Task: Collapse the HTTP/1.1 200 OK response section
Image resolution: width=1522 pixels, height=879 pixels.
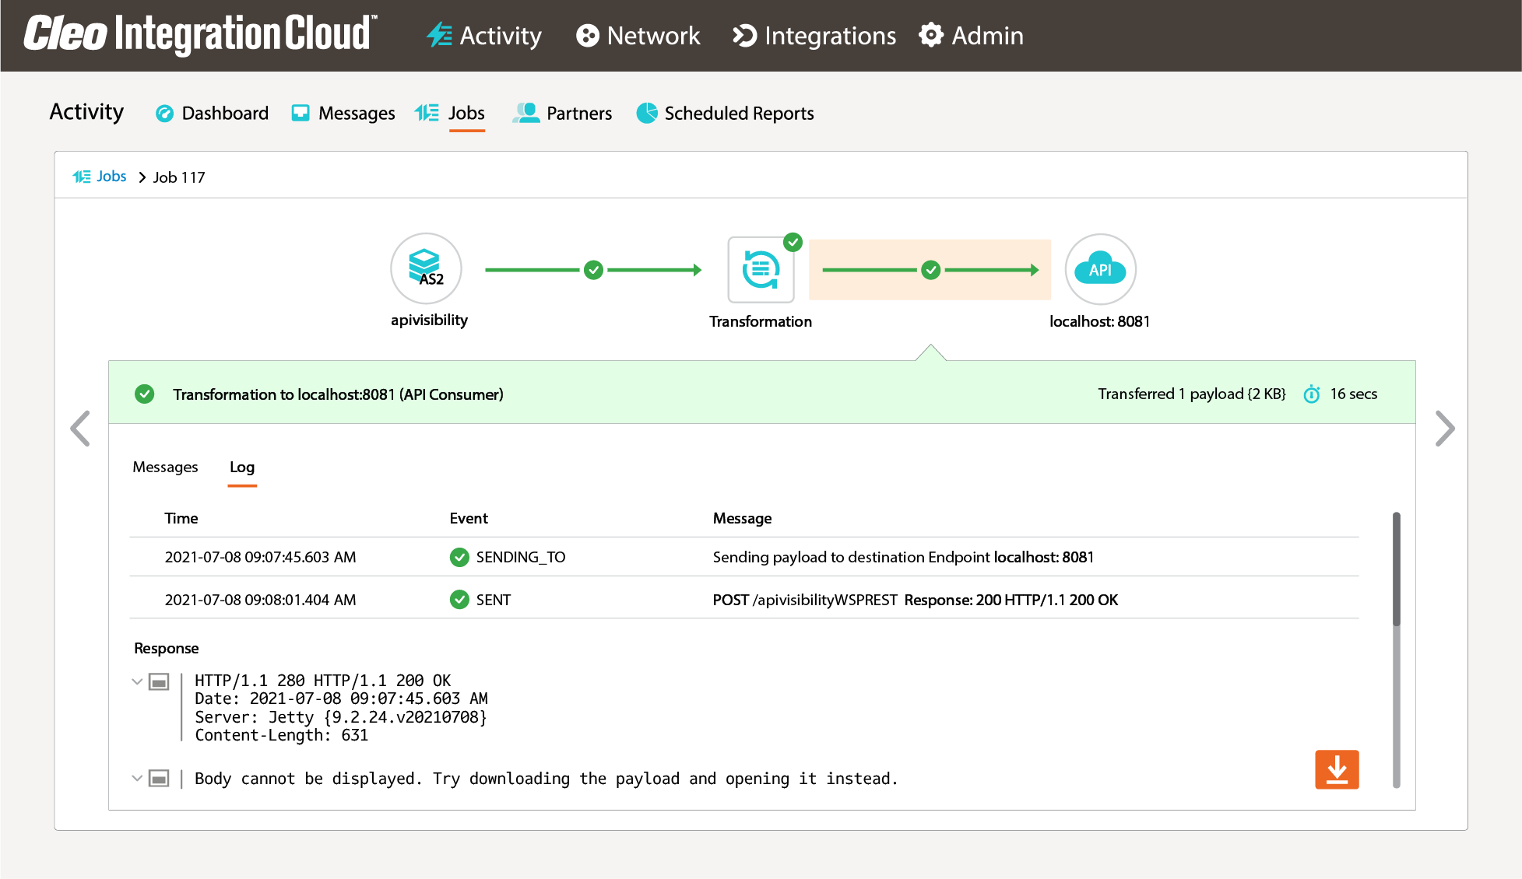Action: pyautogui.click(x=137, y=681)
